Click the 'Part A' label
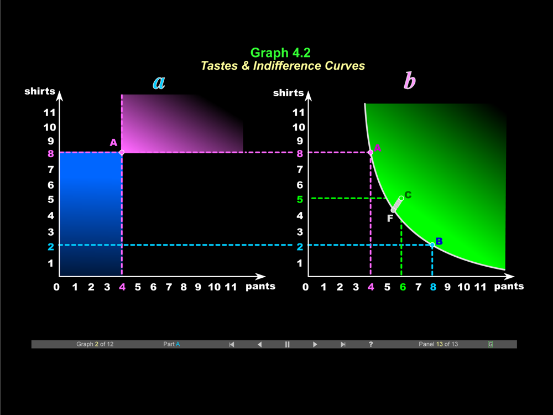 coord(171,344)
